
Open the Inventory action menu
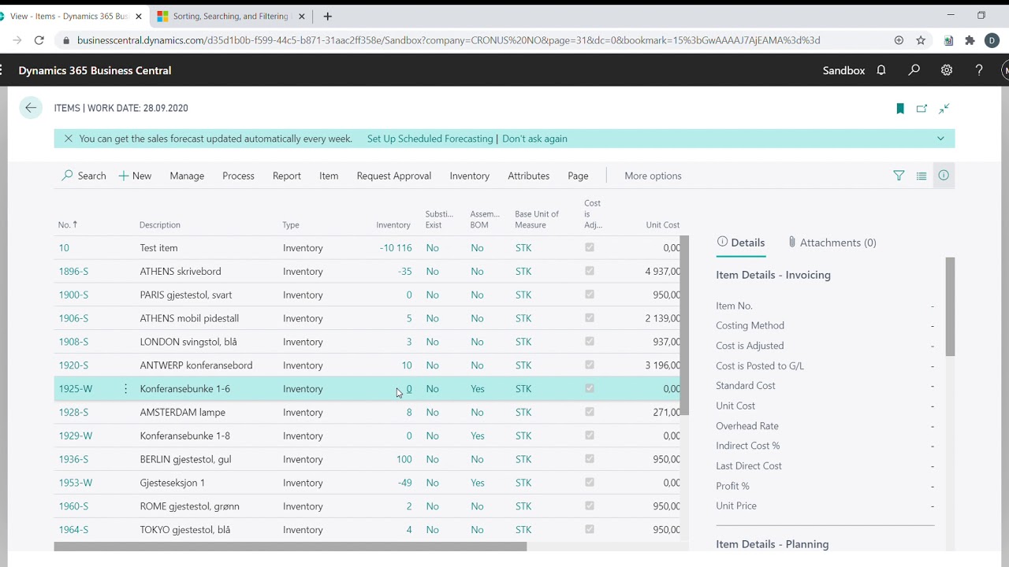[x=470, y=176]
